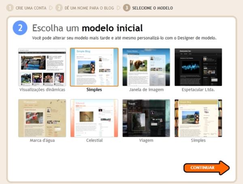Go to DÊ UM NOME PARA O BLOG step
The height and width of the screenshot is (184, 243).
90,8
